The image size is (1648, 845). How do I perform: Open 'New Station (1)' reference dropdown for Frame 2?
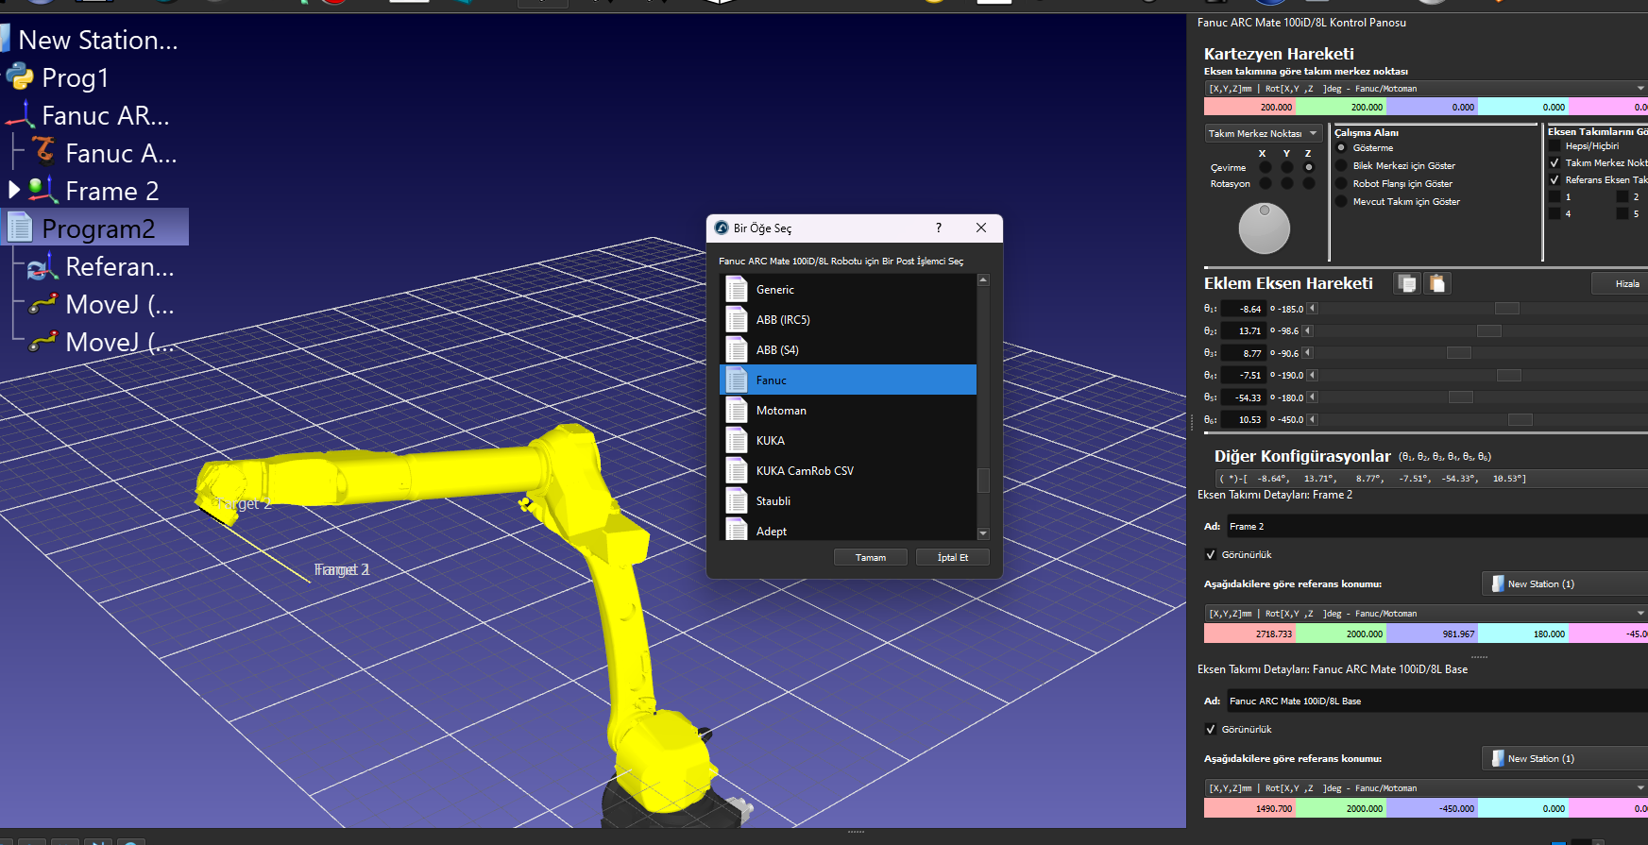click(1563, 584)
